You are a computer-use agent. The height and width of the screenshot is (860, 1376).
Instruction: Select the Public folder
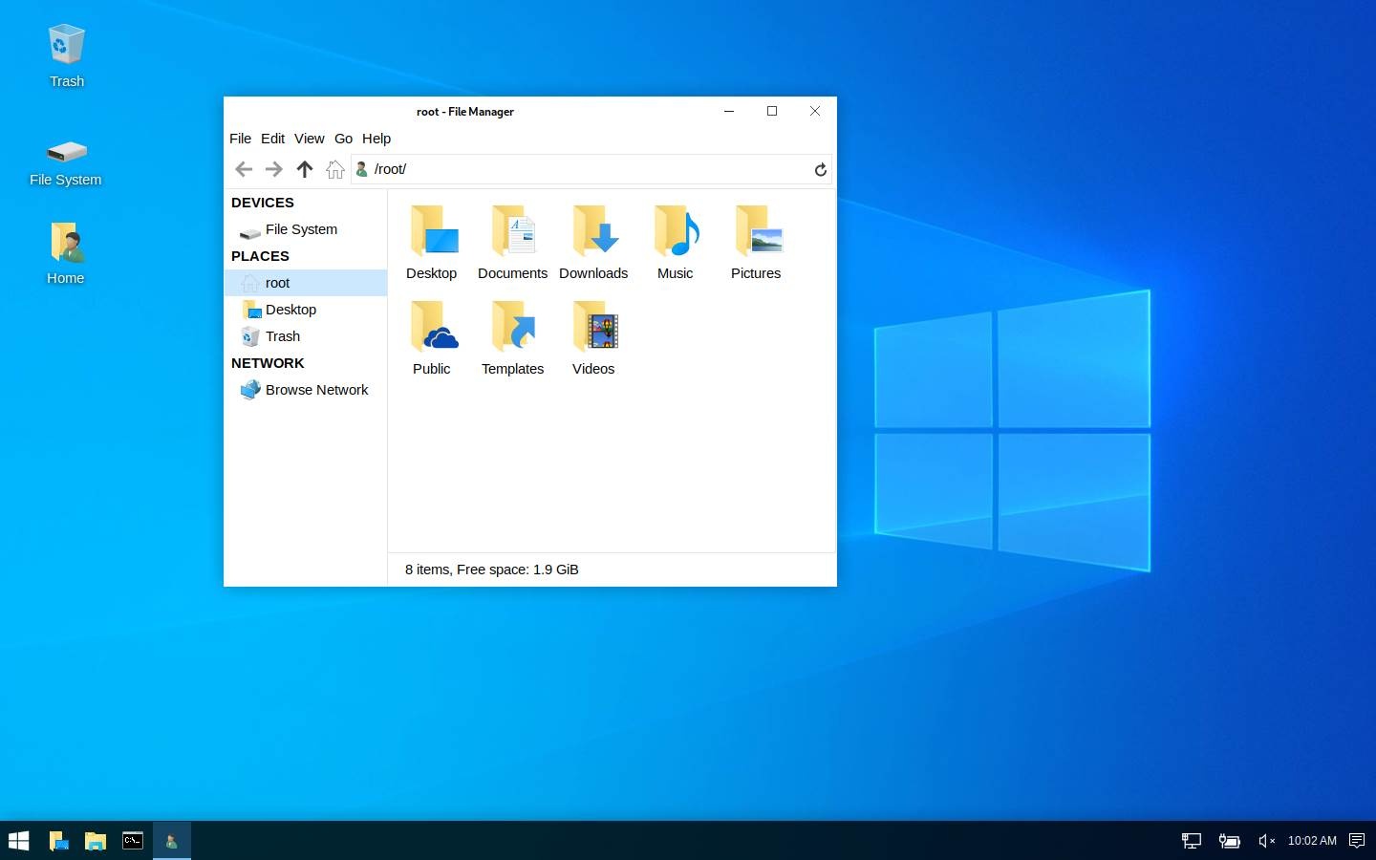pos(432,338)
